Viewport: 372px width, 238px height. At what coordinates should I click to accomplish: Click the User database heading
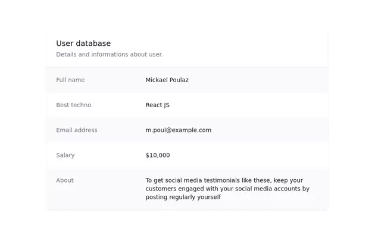click(83, 43)
